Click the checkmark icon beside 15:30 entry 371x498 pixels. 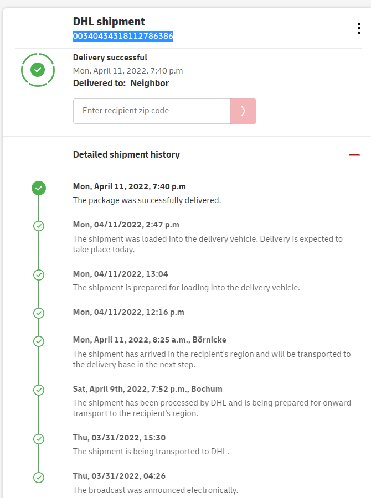(39, 439)
